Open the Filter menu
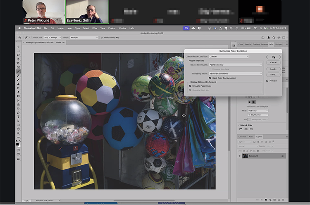 click(x=95, y=28)
